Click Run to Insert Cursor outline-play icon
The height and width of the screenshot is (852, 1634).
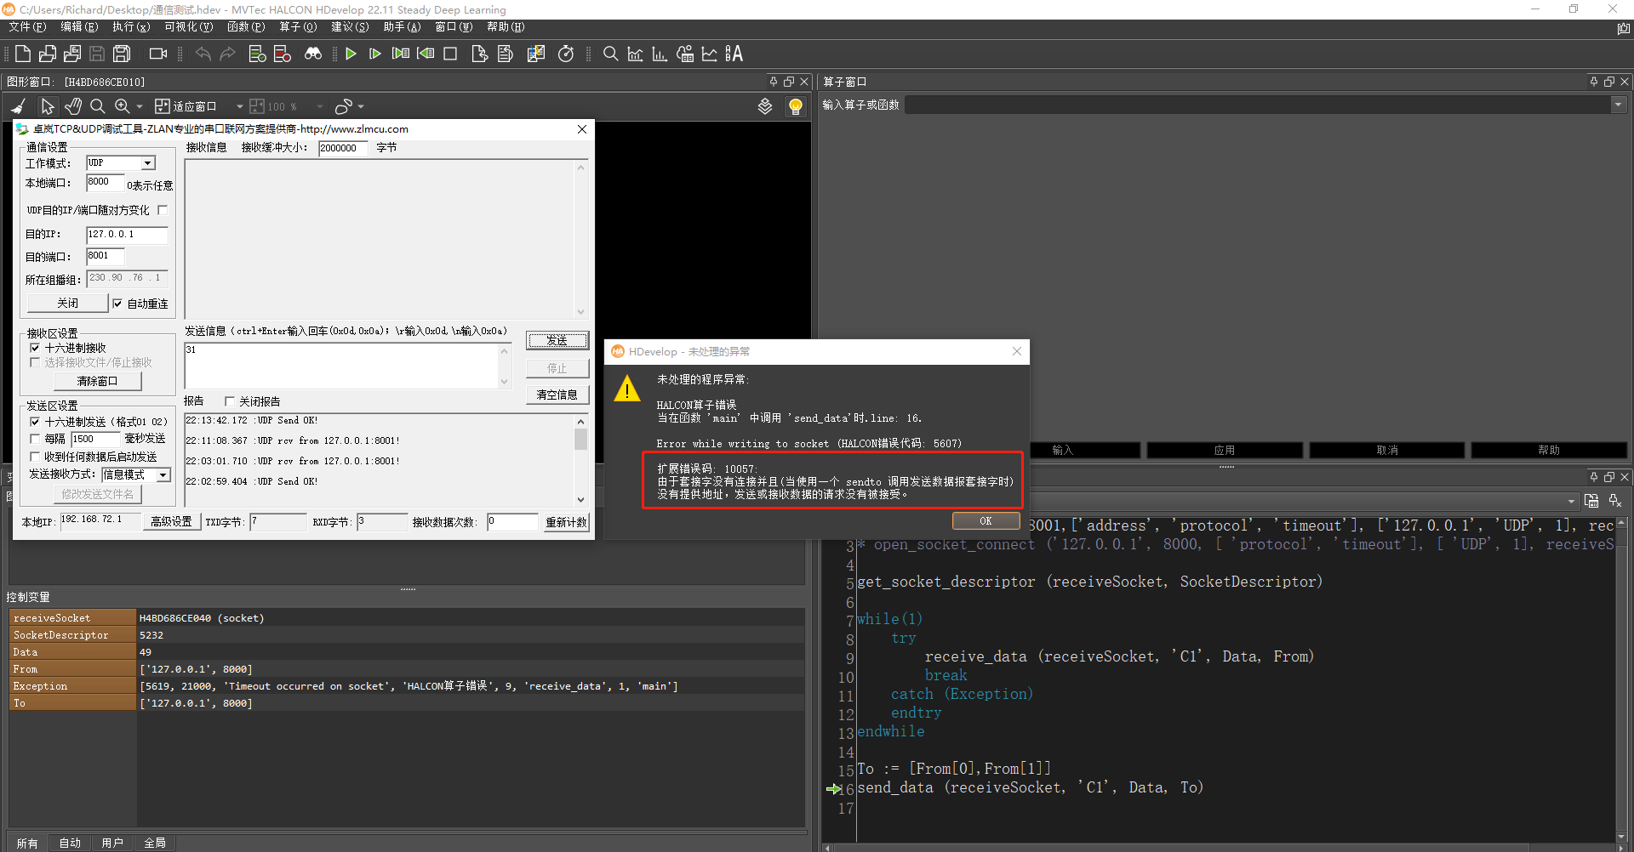(x=374, y=54)
